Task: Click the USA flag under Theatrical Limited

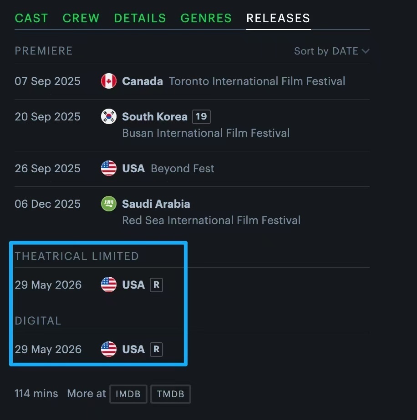Action: (x=109, y=285)
